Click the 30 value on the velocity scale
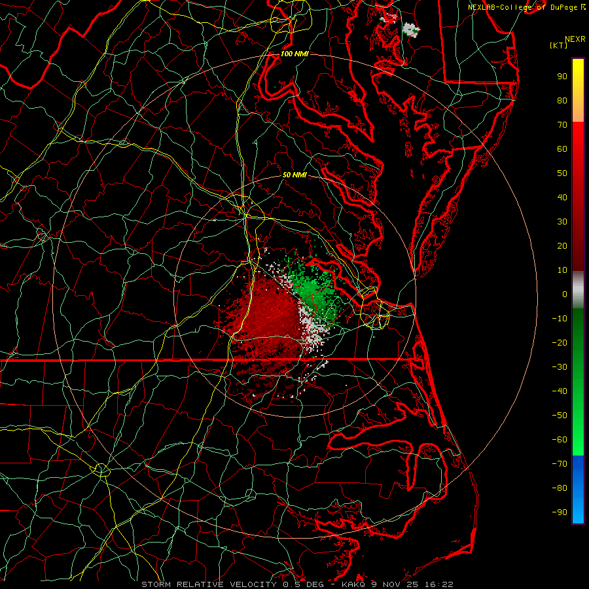Image resolution: width=589 pixels, height=589 pixels. click(562, 222)
